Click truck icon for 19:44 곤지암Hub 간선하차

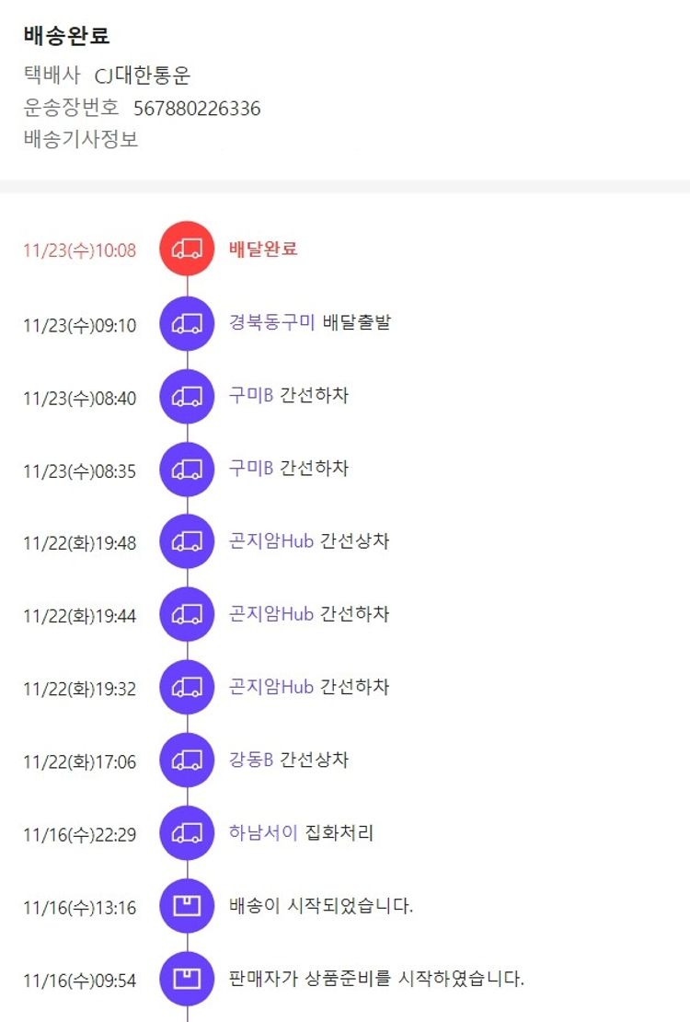click(187, 614)
